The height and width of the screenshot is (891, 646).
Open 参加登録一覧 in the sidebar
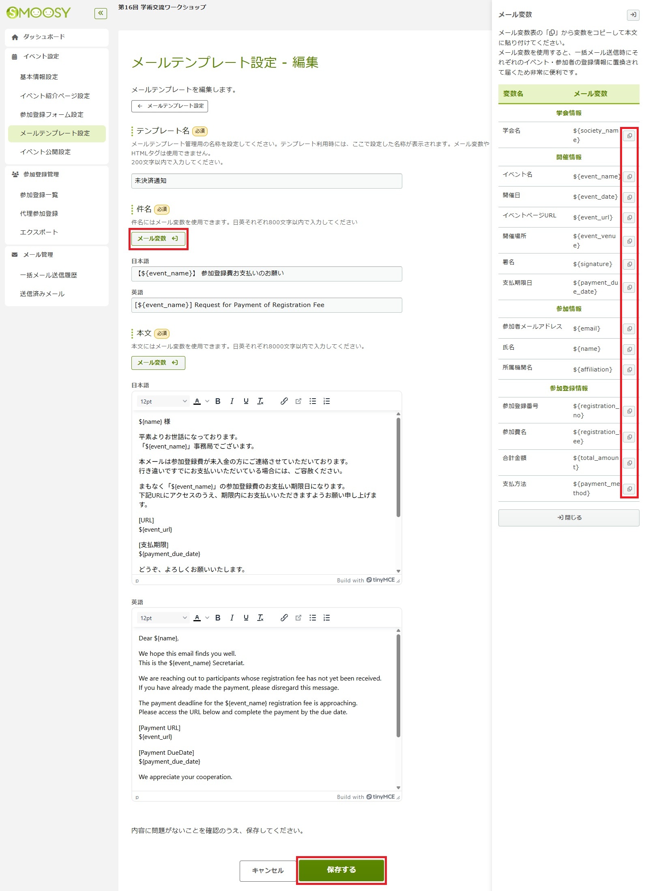point(39,195)
